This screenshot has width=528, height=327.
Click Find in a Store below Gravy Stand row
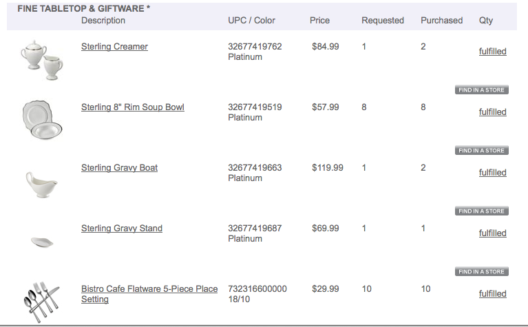point(481,272)
